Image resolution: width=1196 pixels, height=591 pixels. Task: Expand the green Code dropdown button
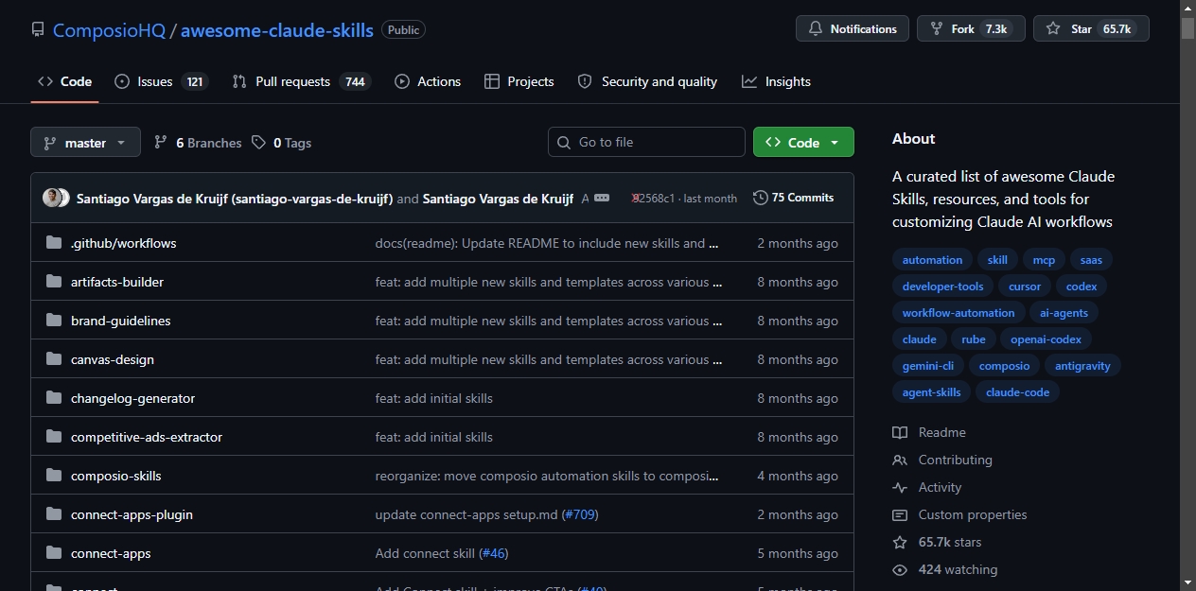click(803, 142)
